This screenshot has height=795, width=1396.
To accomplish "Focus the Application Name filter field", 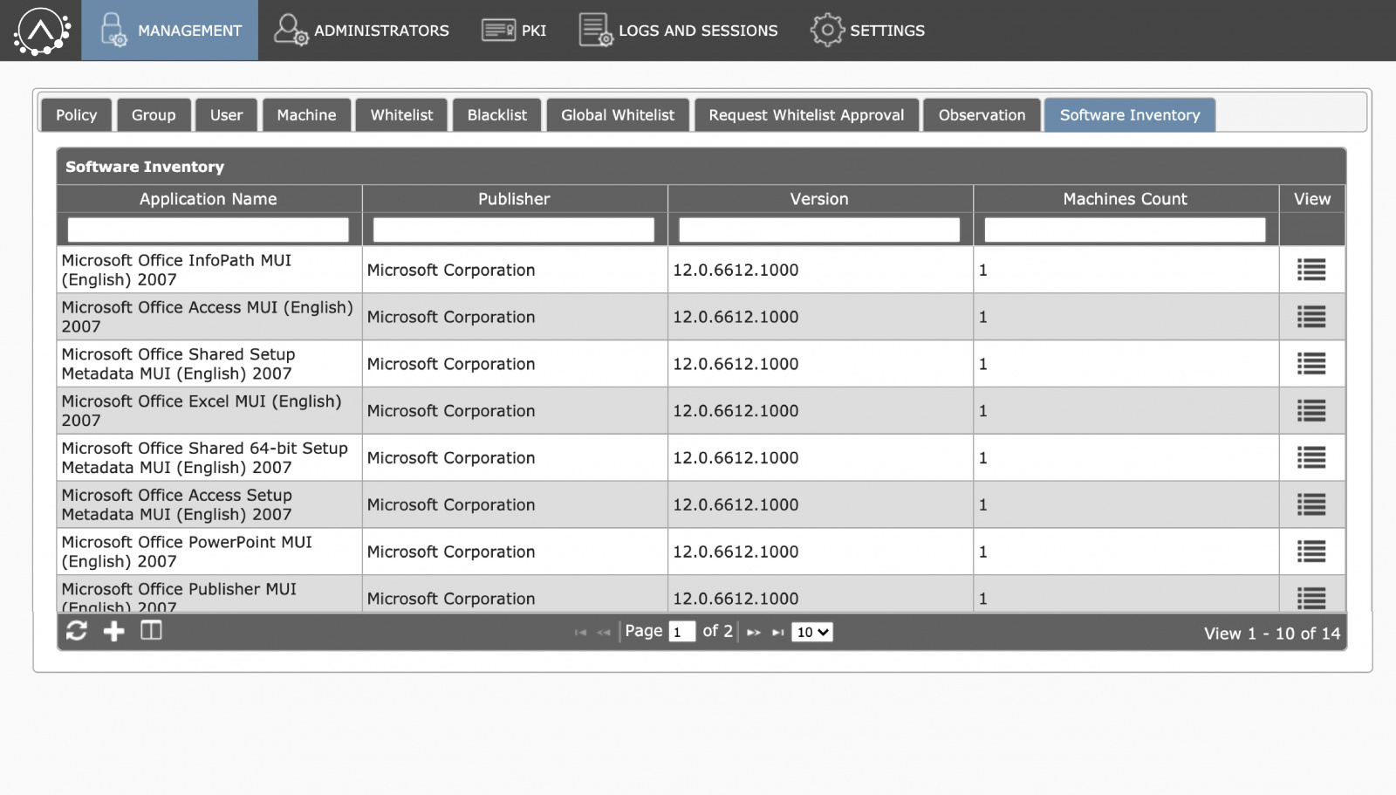I will point(208,230).
